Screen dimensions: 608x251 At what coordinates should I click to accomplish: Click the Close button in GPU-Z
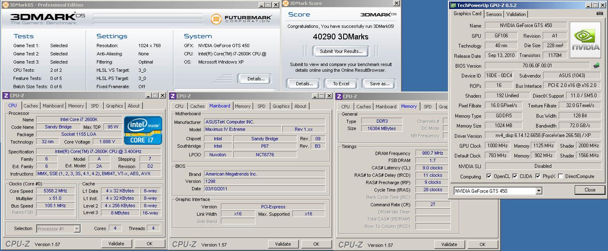click(x=590, y=190)
